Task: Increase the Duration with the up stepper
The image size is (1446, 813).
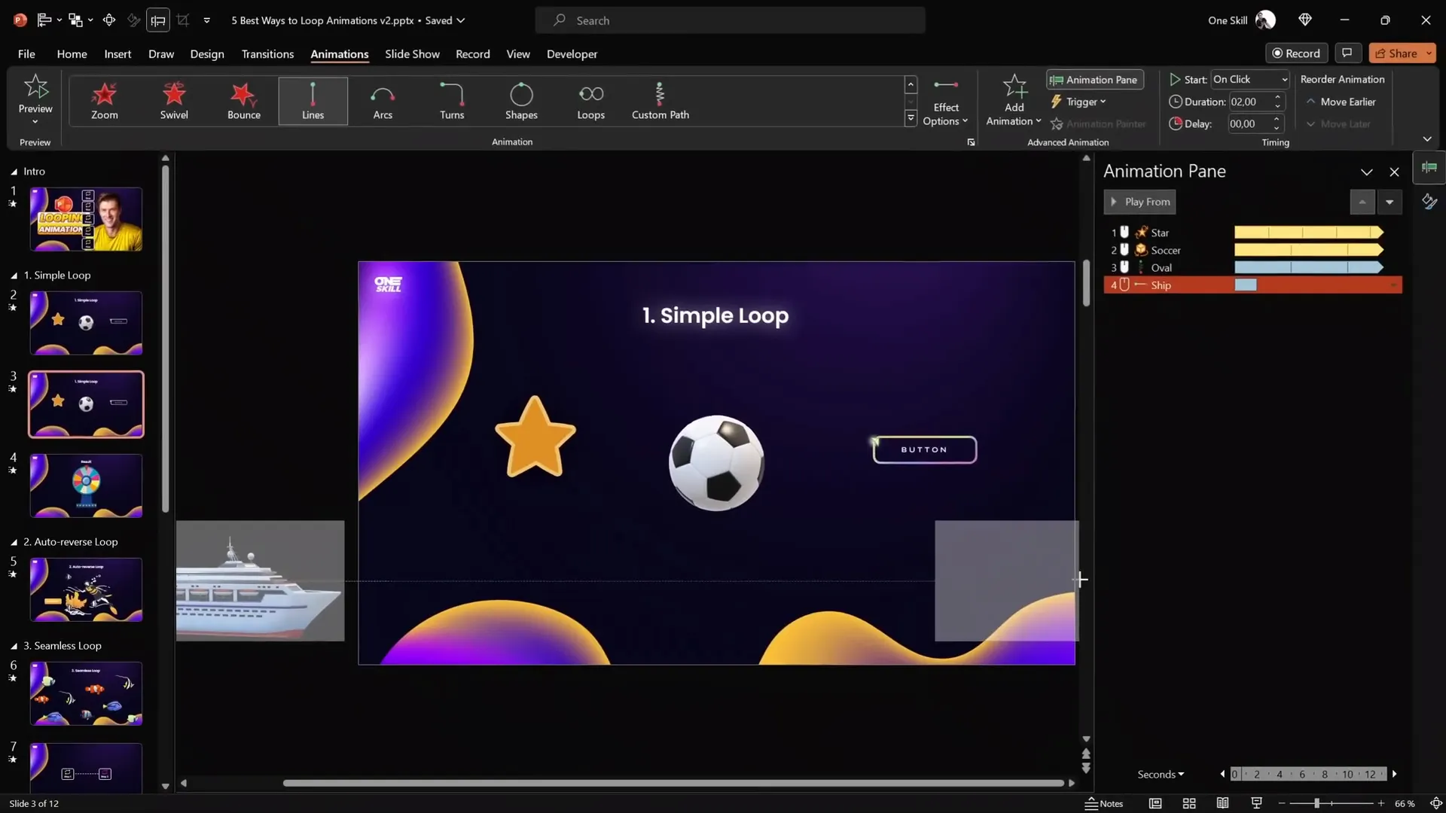Action: tap(1277, 97)
